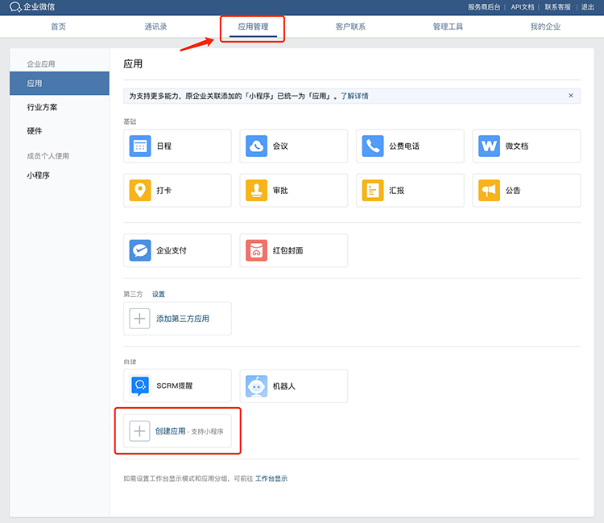Screen dimensions: 604x523
Task: Switch to the 客户联系 tab
Action: click(x=350, y=27)
